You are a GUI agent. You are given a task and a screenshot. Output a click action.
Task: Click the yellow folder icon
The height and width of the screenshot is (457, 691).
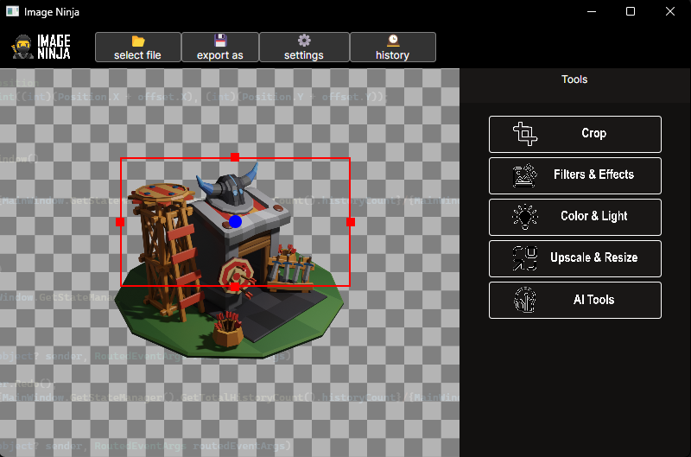pos(138,41)
